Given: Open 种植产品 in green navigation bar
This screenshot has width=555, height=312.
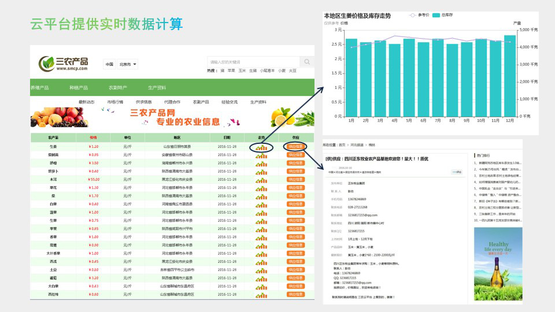Looking at the screenshot, I should tap(79, 88).
